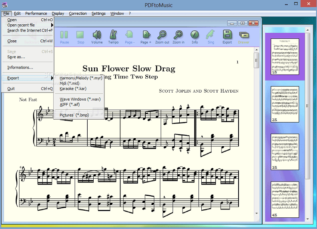Click score scrollbar up arrow
Image resolution: width=317 pixels, height=229 pixels.
click(x=256, y=50)
